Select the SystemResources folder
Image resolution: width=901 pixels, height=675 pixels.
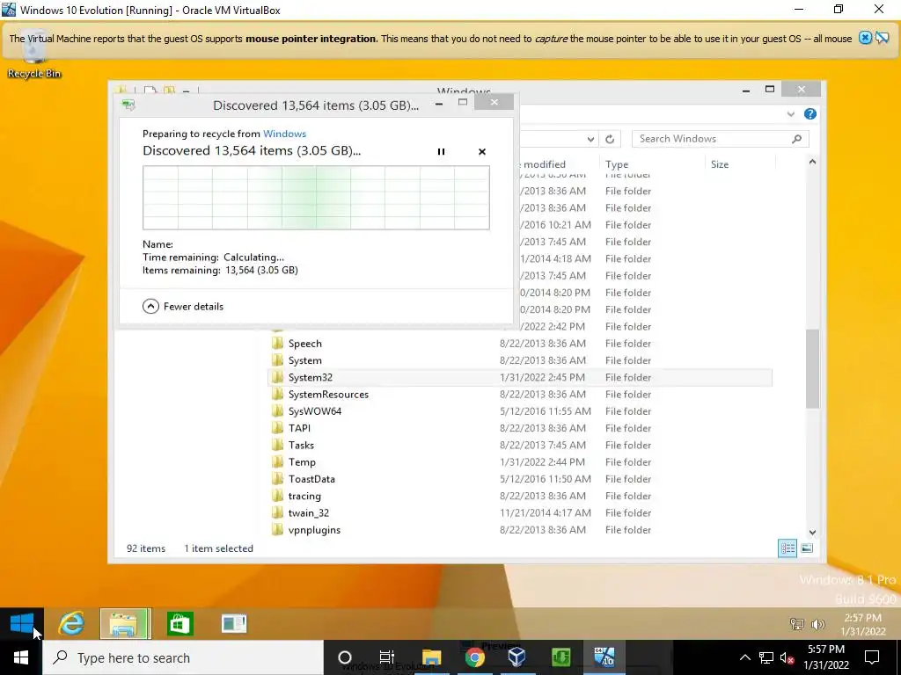tap(328, 395)
